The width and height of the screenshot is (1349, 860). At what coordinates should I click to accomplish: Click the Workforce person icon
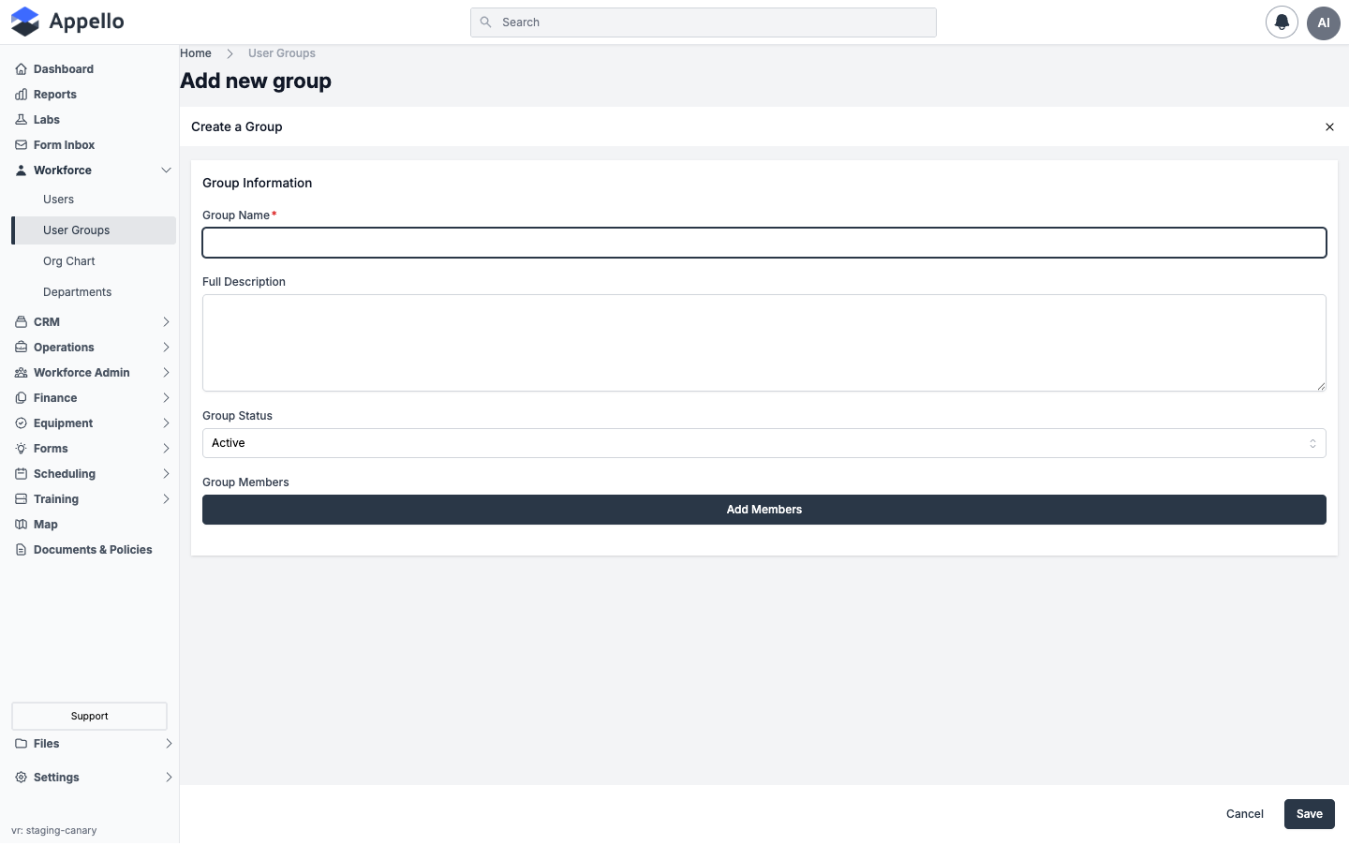21,171
